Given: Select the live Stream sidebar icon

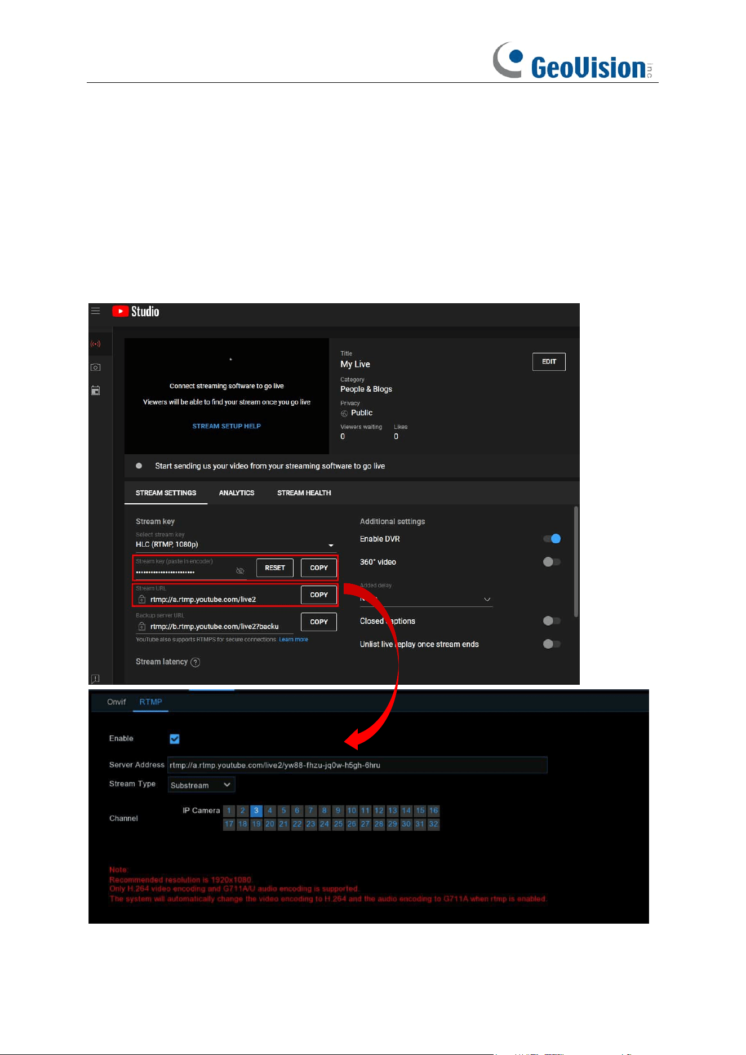Looking at the screenshot, I should pos(96,344).
